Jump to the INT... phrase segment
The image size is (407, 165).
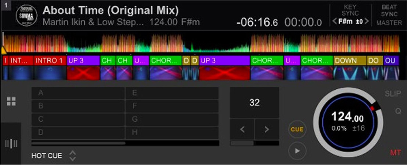pos(21,61)
